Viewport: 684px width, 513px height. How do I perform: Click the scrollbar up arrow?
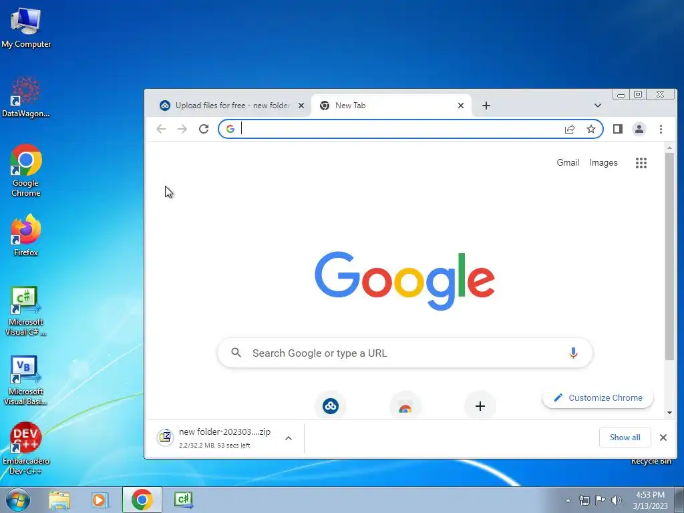(669, 148)
